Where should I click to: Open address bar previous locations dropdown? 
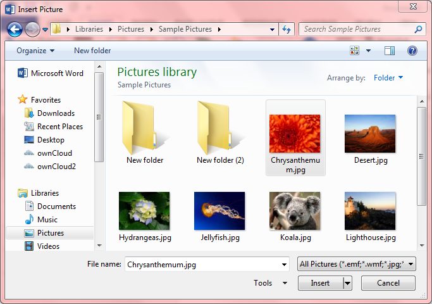tap(272, 29)
